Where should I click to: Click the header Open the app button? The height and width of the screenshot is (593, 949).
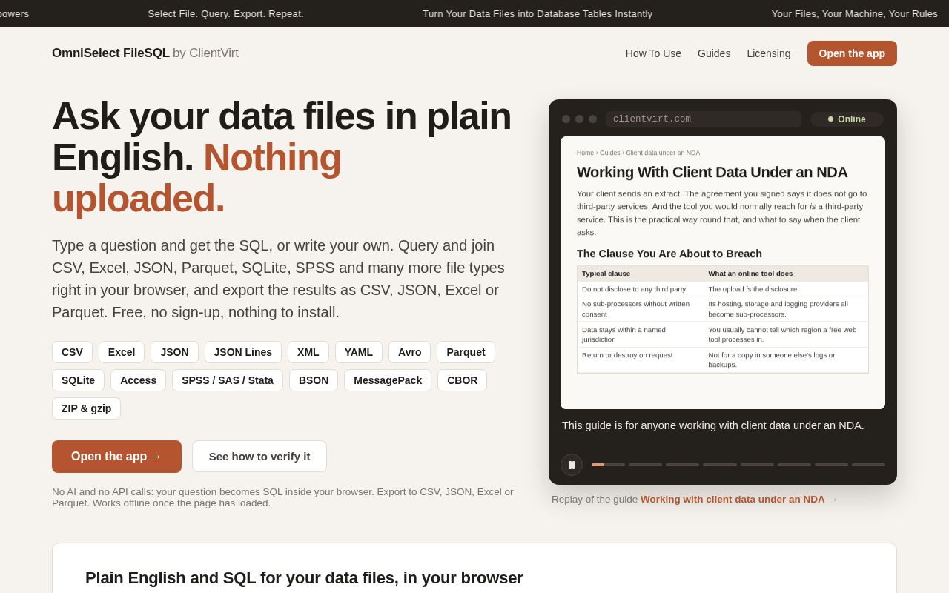click(x=852, y=53)
